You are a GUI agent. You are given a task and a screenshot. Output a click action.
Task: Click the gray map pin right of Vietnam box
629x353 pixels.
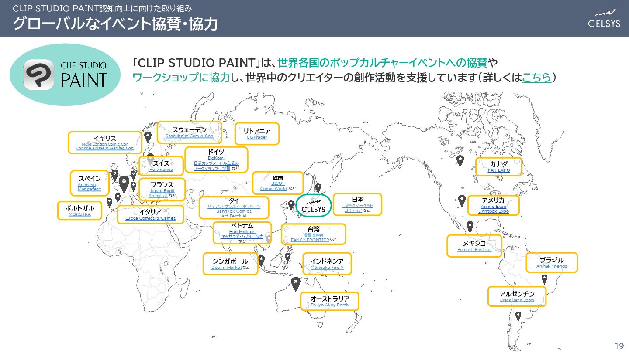point(268,239)
